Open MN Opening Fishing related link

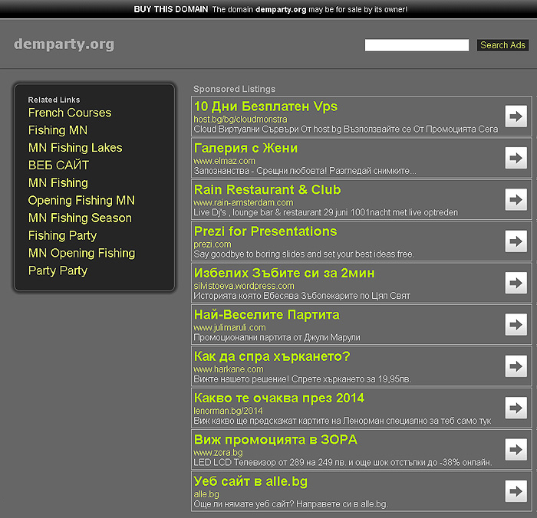click(x=81, y=253)
